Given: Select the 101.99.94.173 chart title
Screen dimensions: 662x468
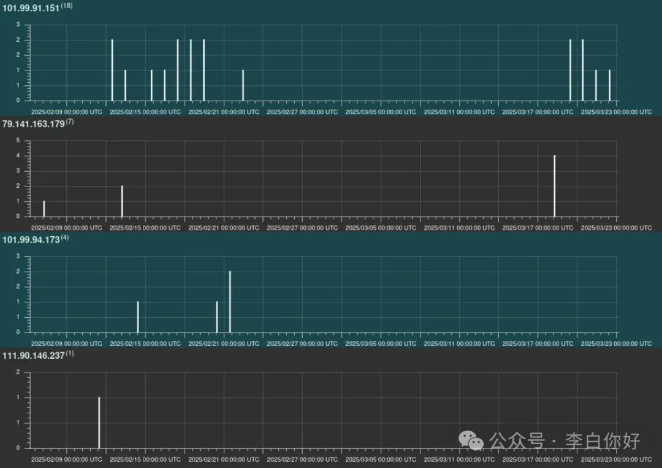Looking at the screenshot, I should point(31,239).
